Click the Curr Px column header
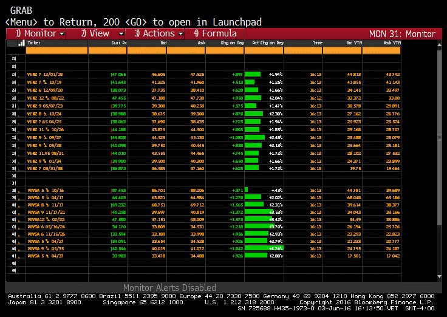Screen dimensions: 447x317 [119, 43]
